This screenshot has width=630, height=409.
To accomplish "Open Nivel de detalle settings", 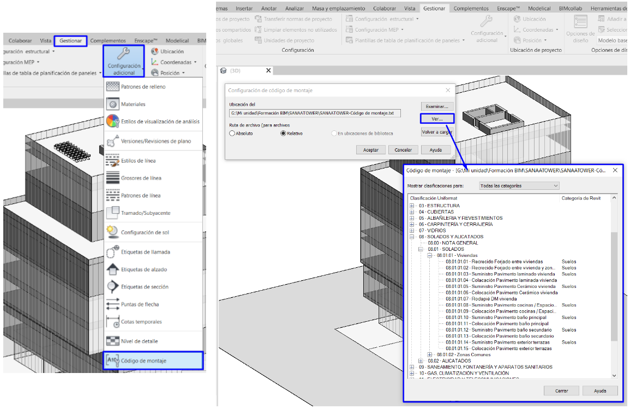I will pyautogui.click(x=133, y=341).
